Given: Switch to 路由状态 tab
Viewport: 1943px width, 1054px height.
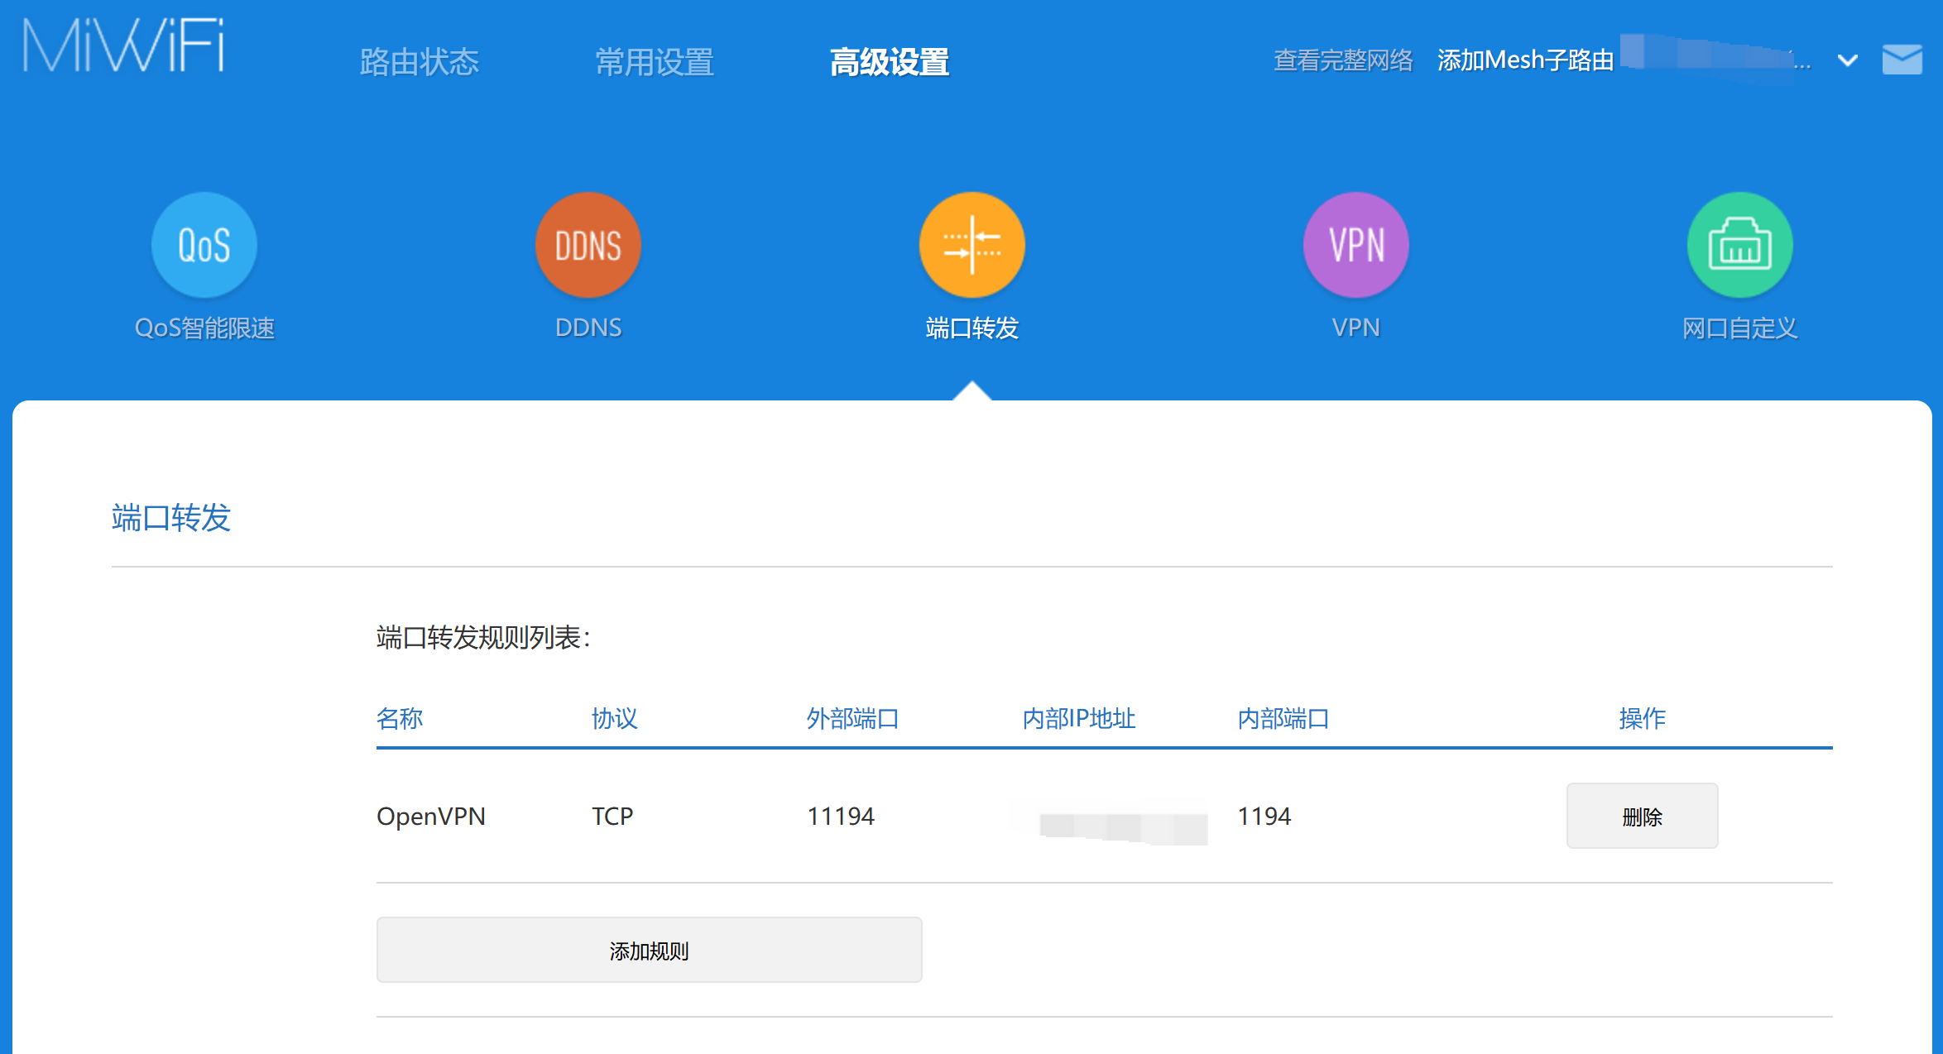Looking at the screenshot, I should click(x=419, y=61).
